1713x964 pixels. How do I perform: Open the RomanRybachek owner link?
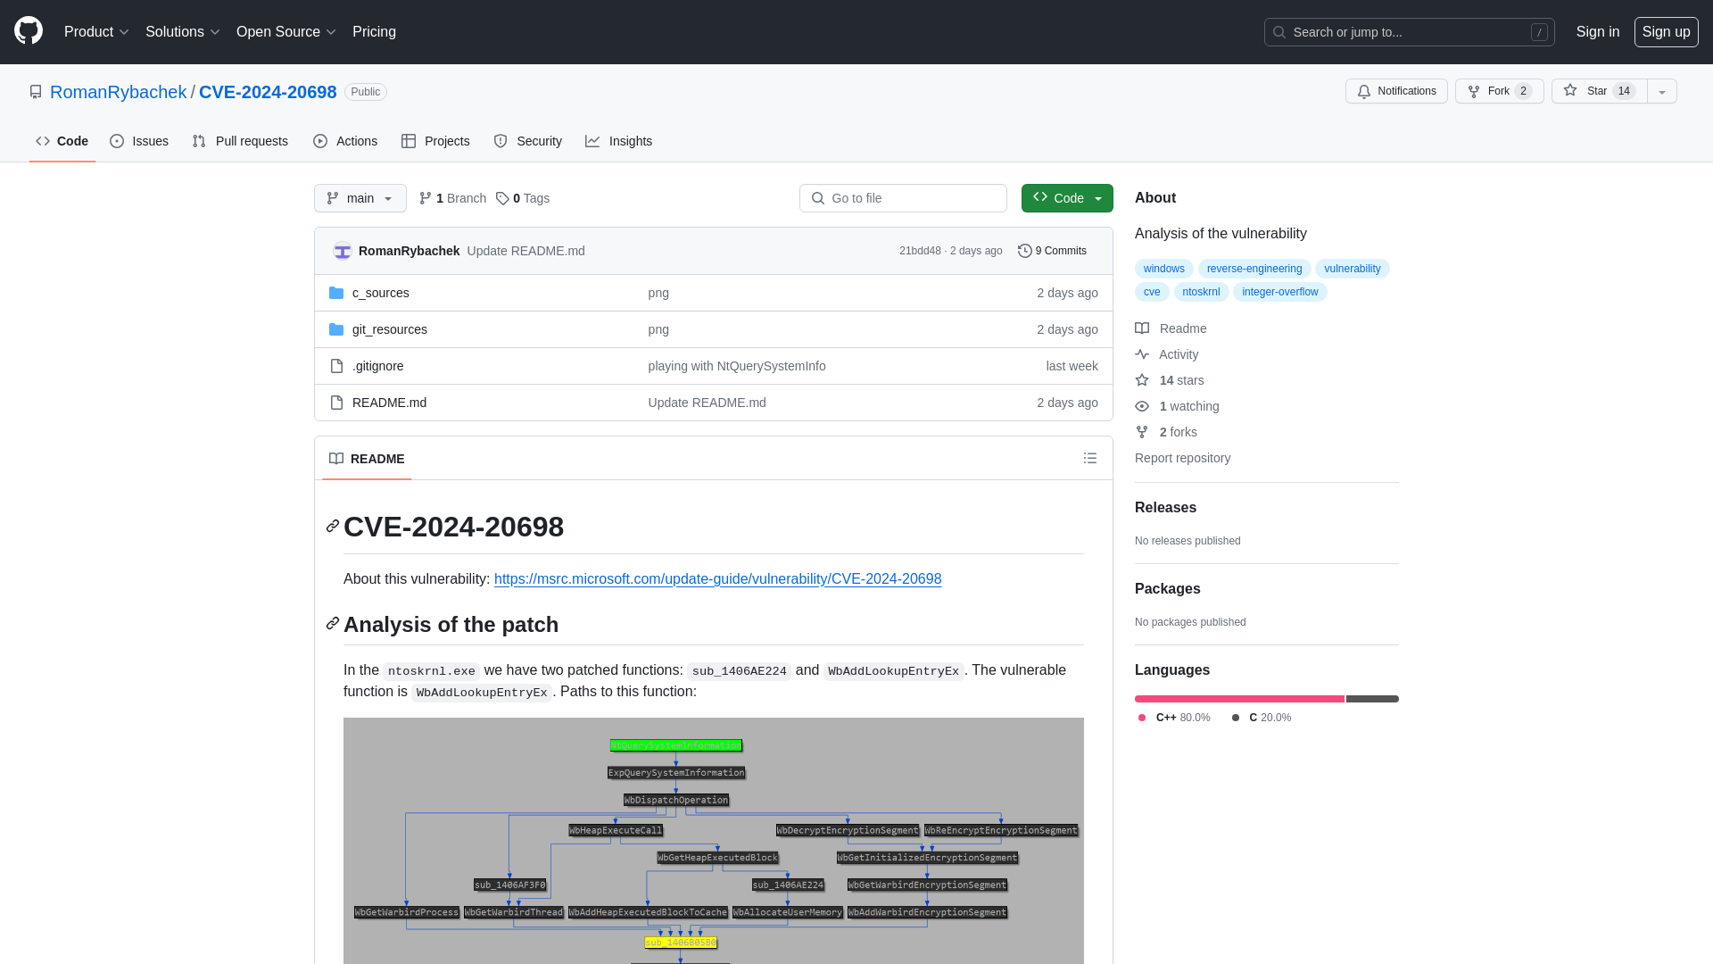[x=118, y=92]
